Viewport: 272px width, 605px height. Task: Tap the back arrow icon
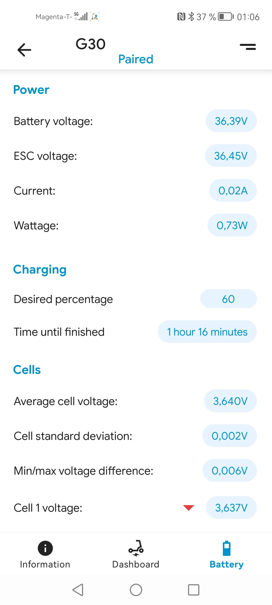[x=24, y=50]
